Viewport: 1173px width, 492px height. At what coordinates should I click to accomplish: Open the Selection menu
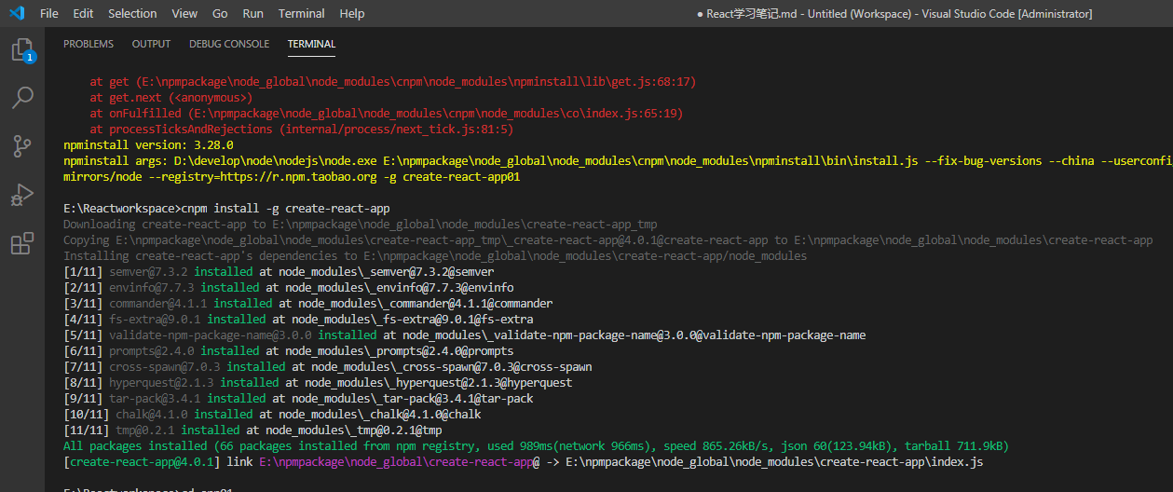[132, 14]
